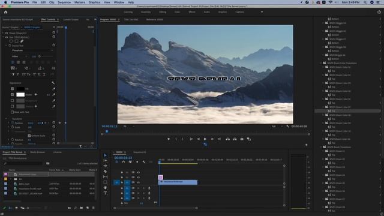Go to Out point in program monitor
Viewport: 384px width, 216px height.
219,139
